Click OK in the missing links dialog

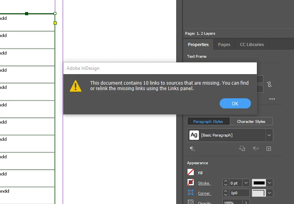(x=235, y=103)
